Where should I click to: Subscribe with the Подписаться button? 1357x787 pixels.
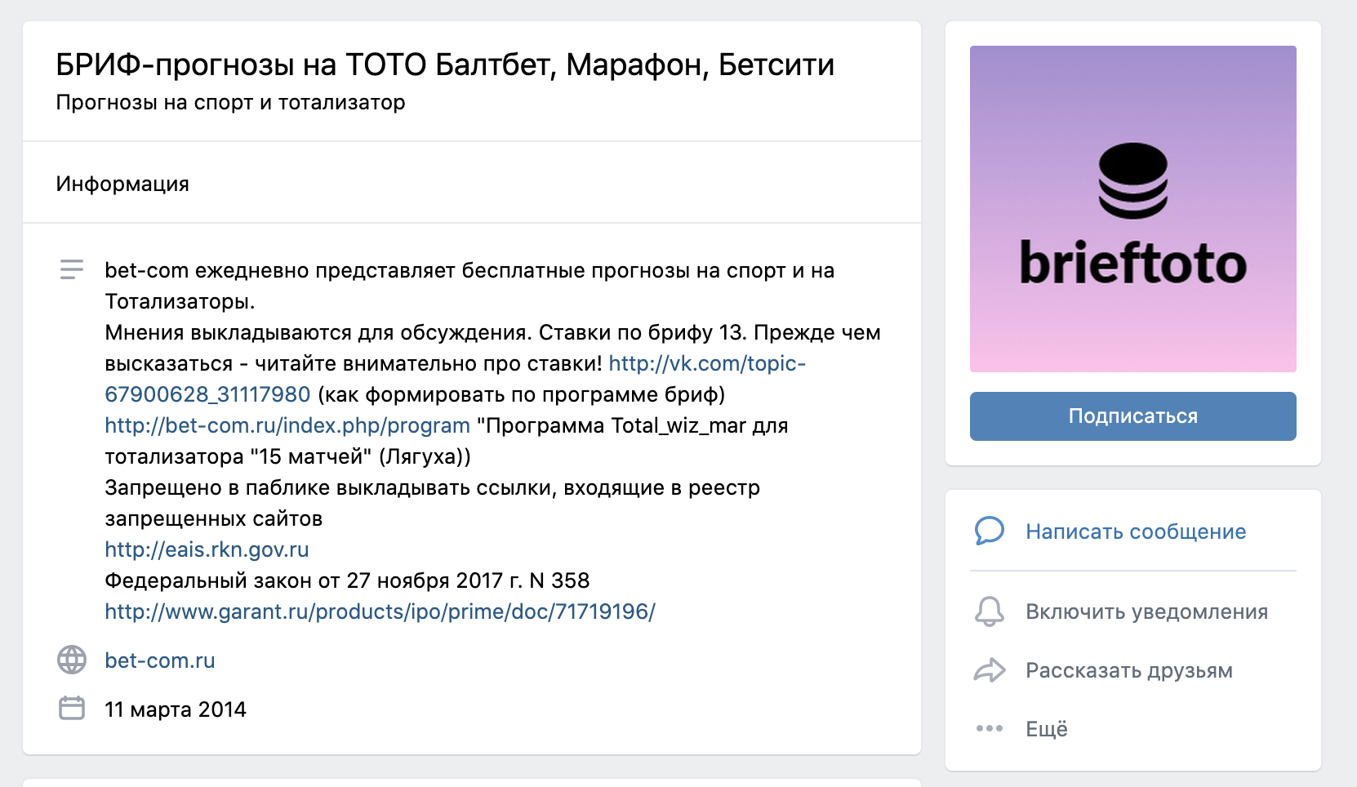(x=1132, y=416)
